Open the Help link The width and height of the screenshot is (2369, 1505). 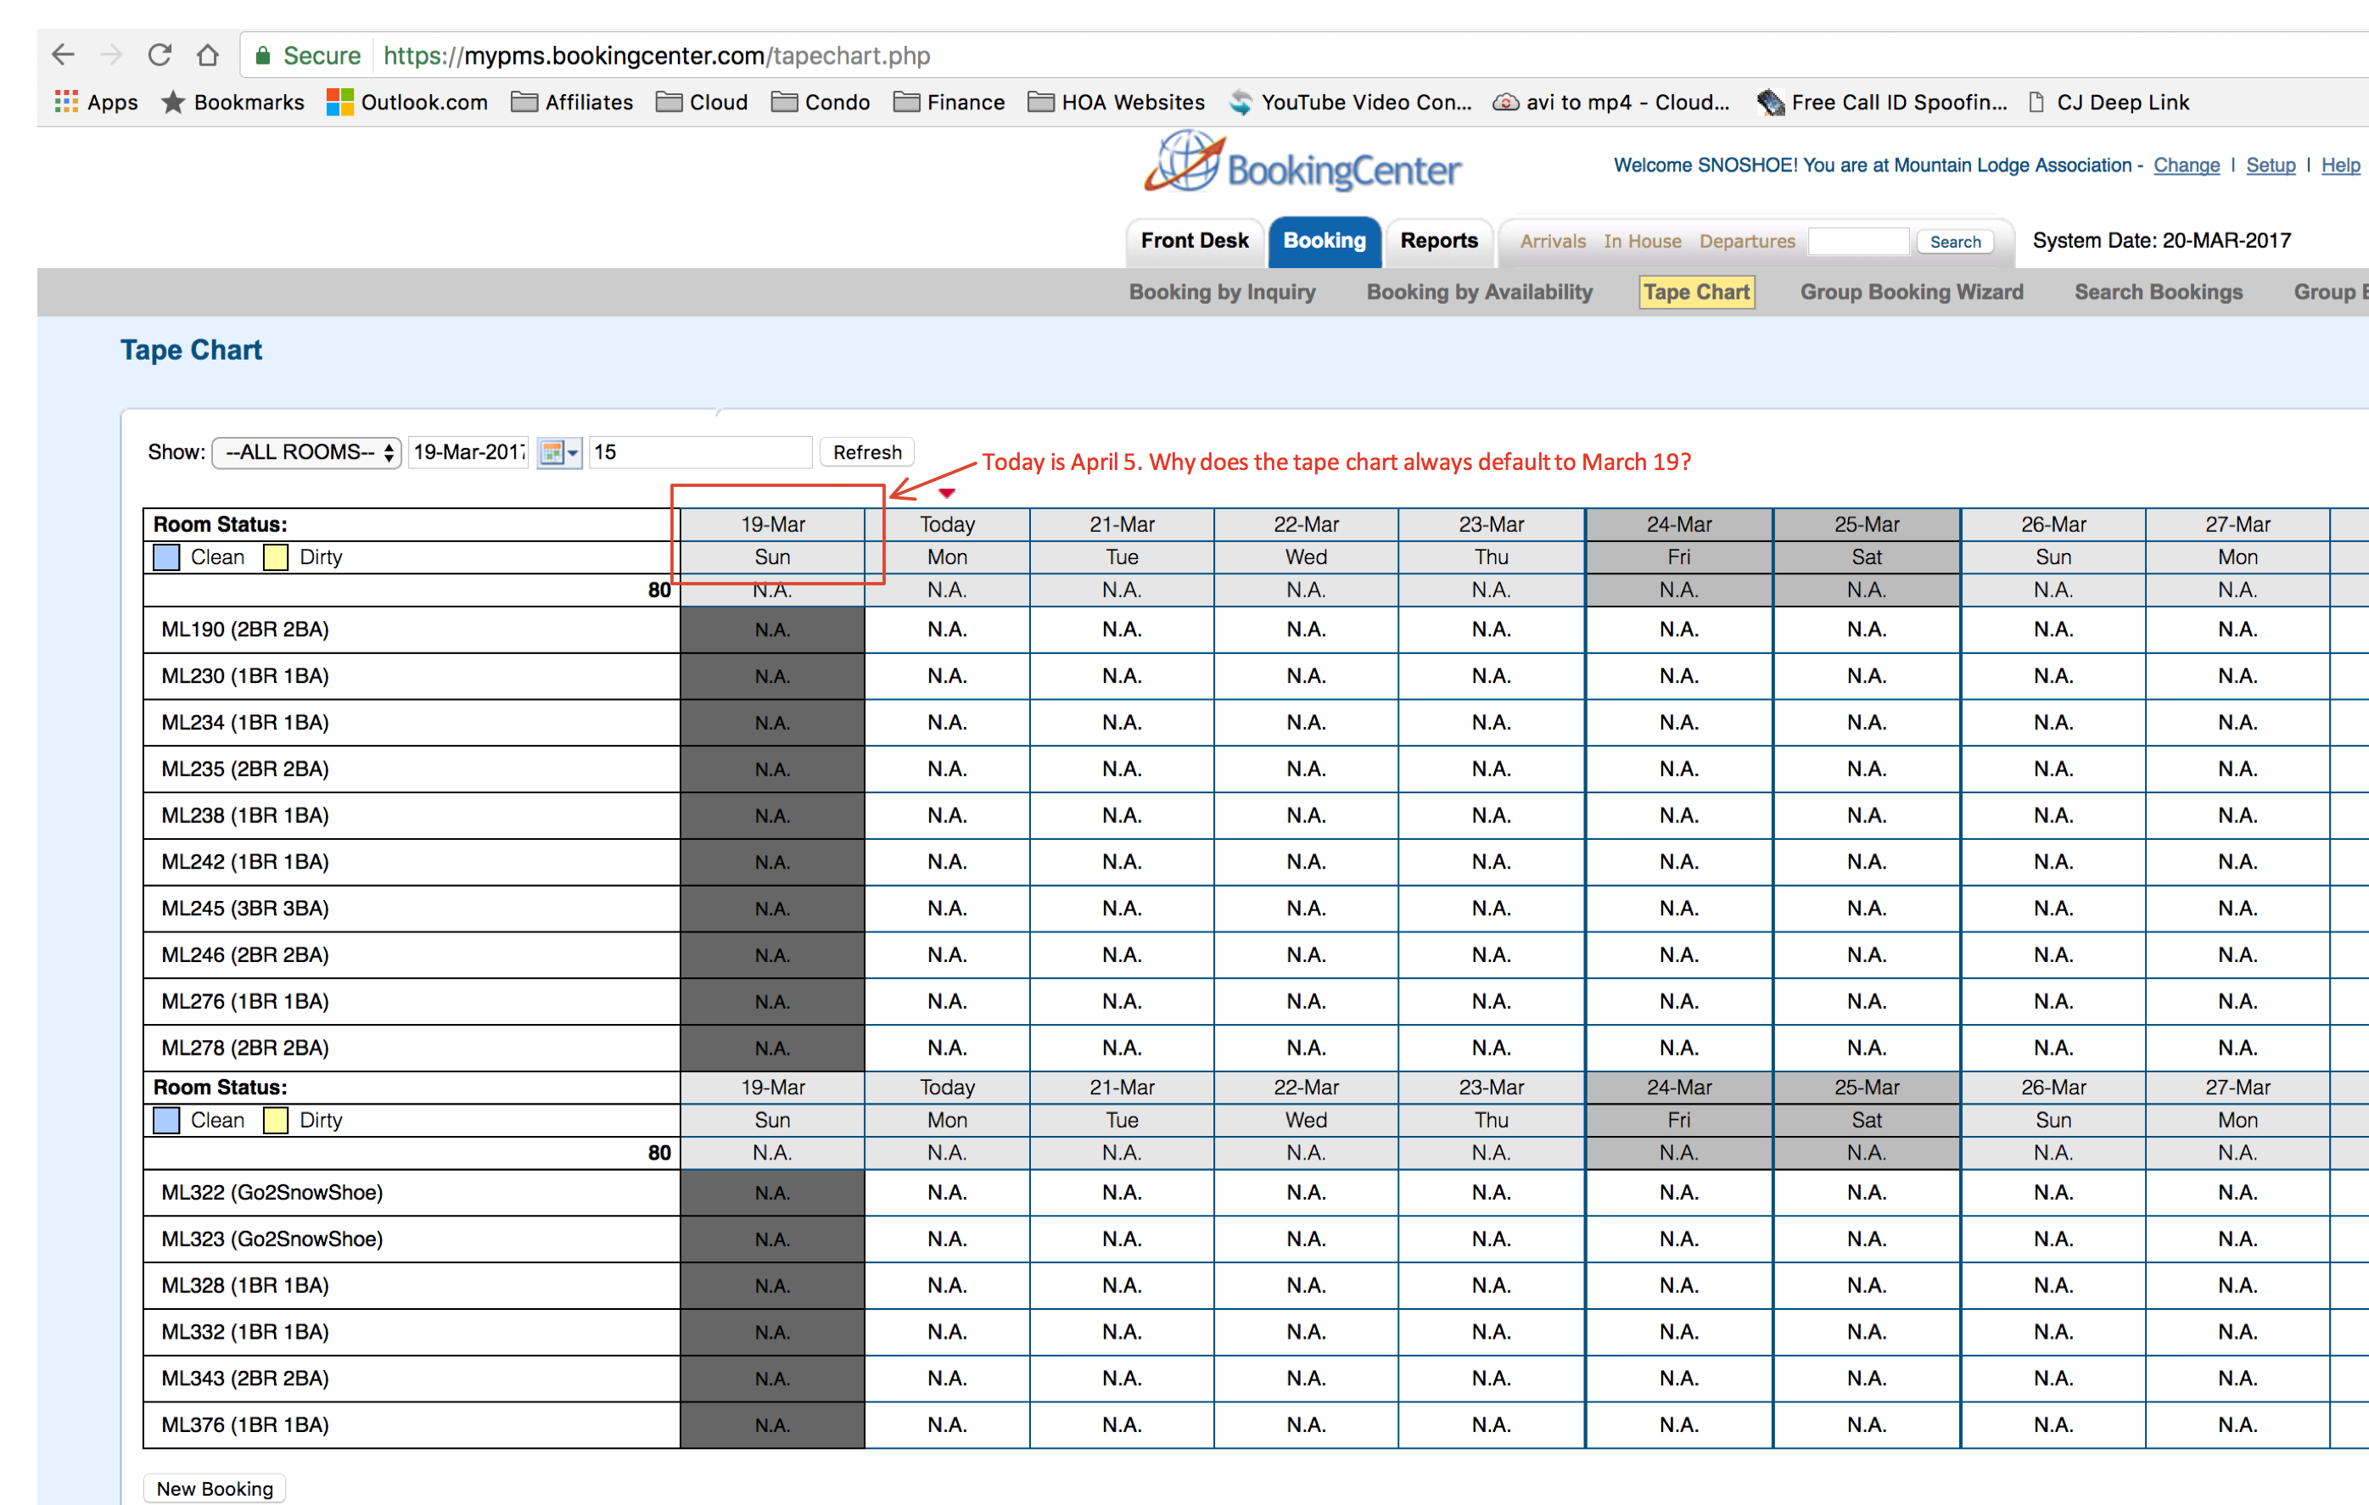point(2338,165)
